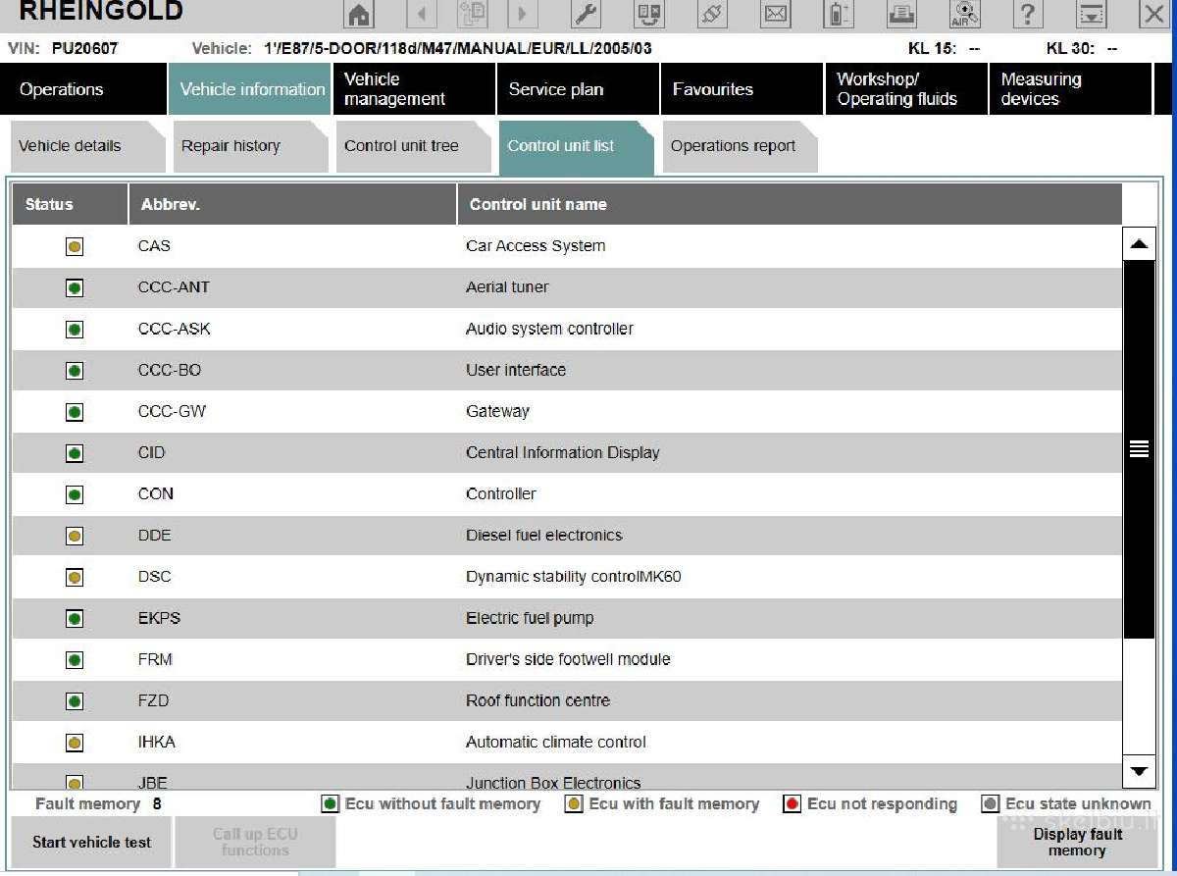Viewport: 1177px width, 876px height.
Task: Click the FRM status indicator icon
Action: tap(75, 660)
